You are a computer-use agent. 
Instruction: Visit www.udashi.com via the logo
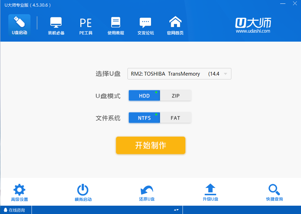(253, 25)
